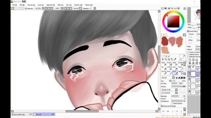Select the Bucket tool
This screenshot has width=211, height=118.
169,64
